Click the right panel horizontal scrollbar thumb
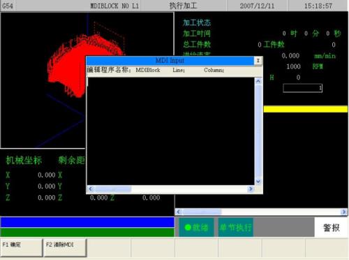 [202, 212]
